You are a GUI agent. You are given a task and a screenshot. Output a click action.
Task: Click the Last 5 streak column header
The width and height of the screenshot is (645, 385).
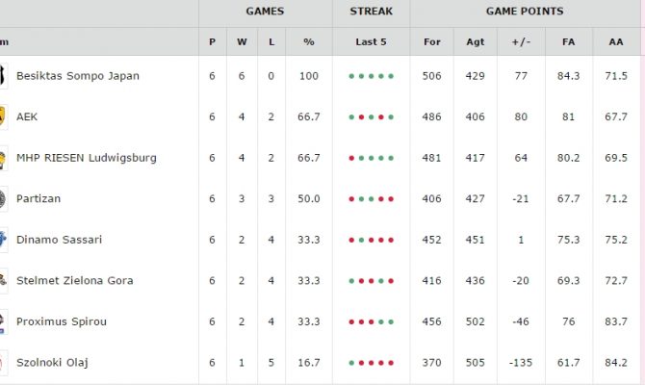tap(371, 42)
